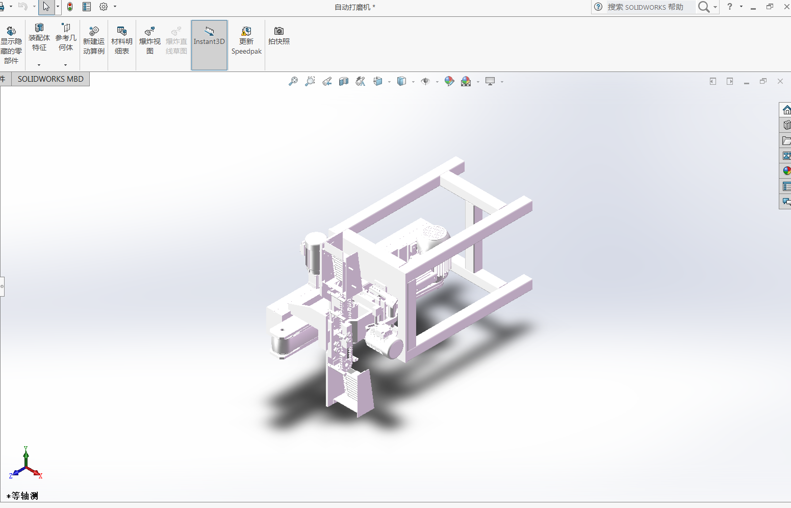Open the Undo history dropdown
Screen dimensions: 791x508
34,7
